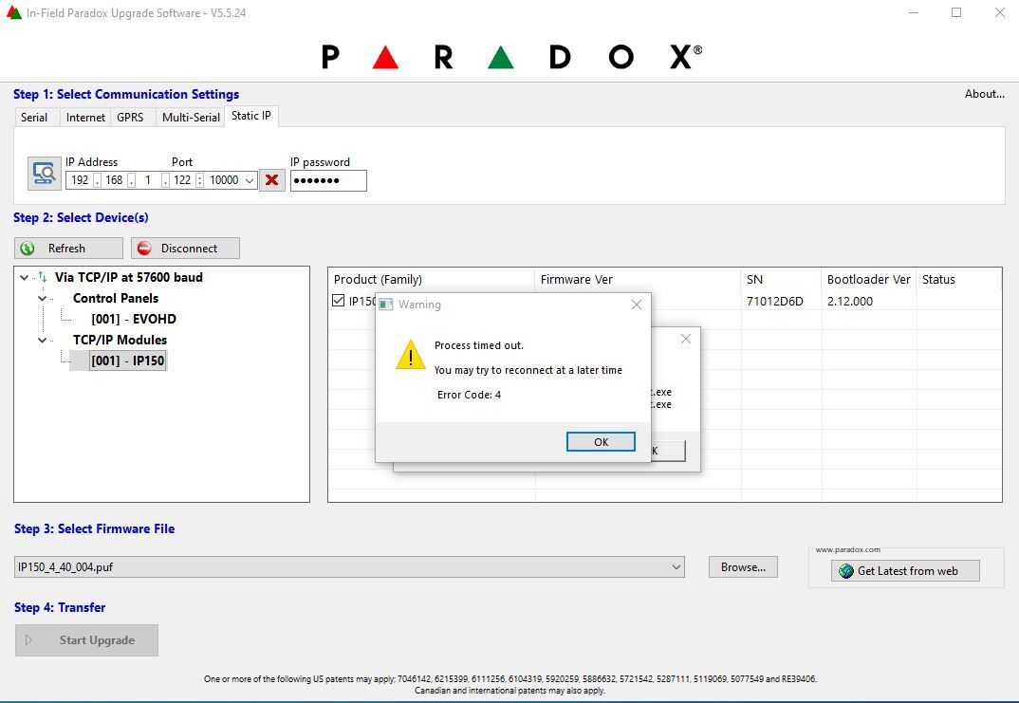Viewport: 1019px width, 703px height.
Task: Select the EVOHD control panel tree item
Action: click(x=134, y=320)
